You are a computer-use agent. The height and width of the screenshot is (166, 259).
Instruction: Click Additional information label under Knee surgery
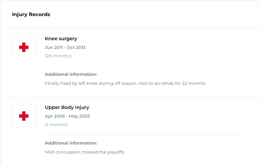tap(71, 74)
